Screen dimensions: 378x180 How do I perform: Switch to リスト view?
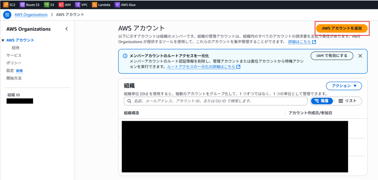point(347,101)
